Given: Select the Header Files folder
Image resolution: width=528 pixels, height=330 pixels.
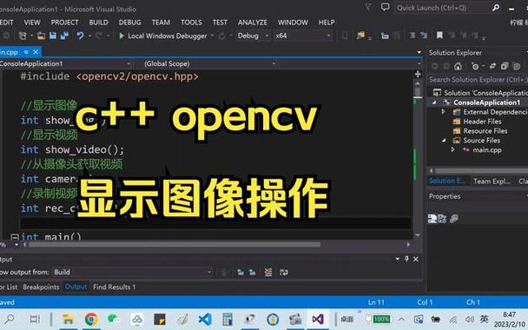Looking at the screenshot, I should (482, 122).
